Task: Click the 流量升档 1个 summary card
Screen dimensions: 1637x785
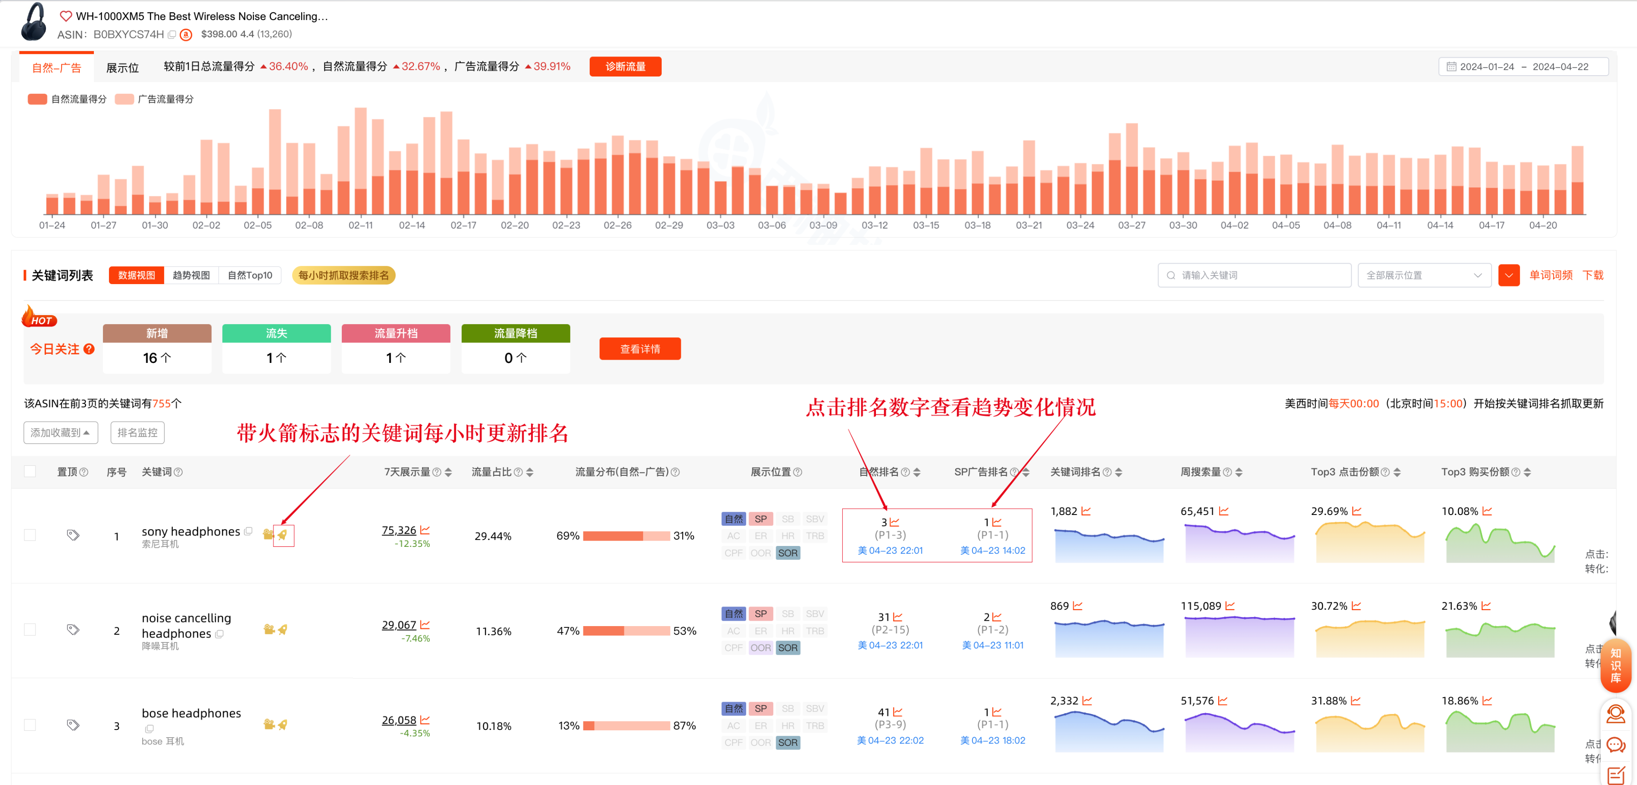Action: (x=396, y=348)
